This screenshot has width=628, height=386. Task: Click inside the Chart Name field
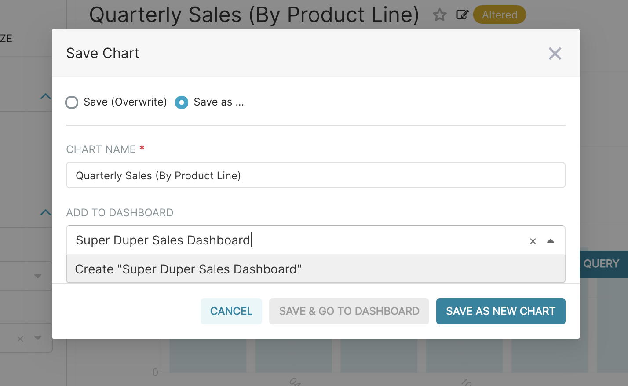[315, 175]
